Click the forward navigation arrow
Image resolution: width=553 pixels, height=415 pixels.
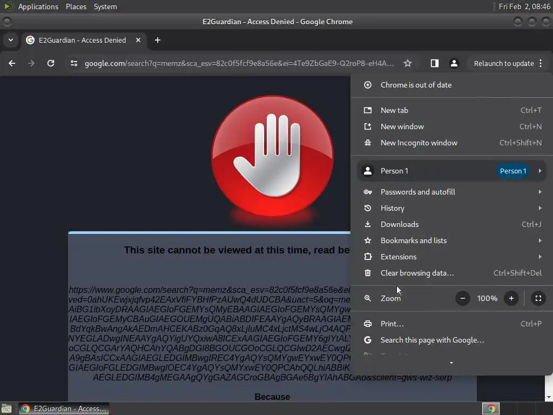coord(31,63)
